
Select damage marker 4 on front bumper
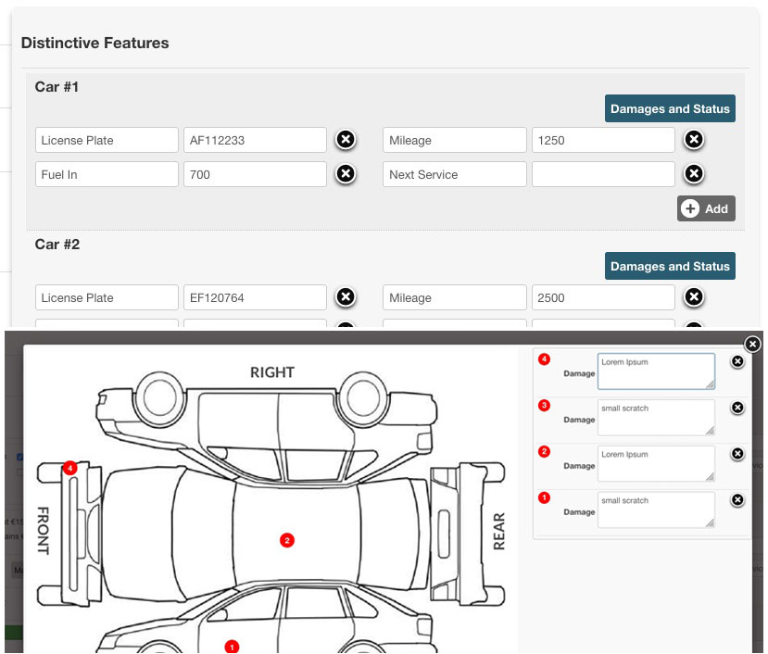[69, 469]
